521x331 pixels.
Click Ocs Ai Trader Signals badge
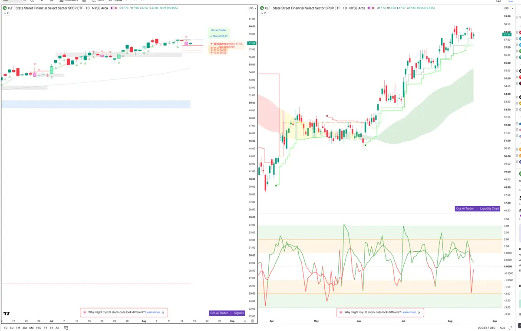[227, 313]
